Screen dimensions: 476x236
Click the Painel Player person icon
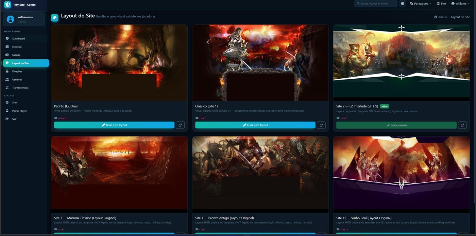tap(7, 111)
